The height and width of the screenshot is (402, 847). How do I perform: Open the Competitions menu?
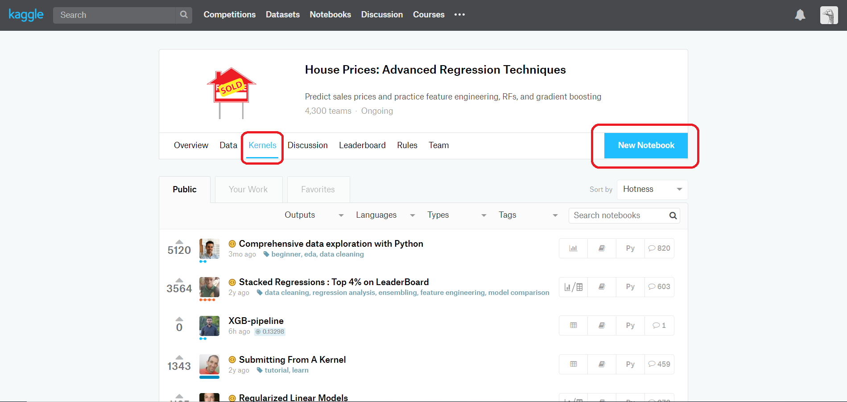229,14
